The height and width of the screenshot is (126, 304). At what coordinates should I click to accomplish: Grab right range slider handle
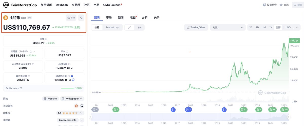pyautogui.click(x=289, y=117)
